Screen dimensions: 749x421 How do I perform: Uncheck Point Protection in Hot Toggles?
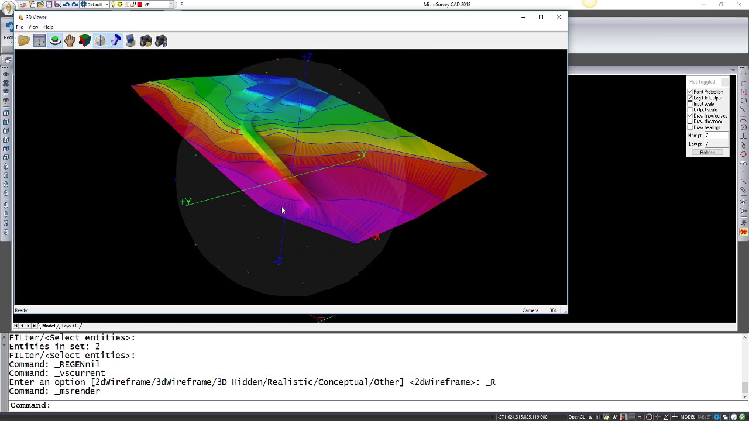coord(690,92)
